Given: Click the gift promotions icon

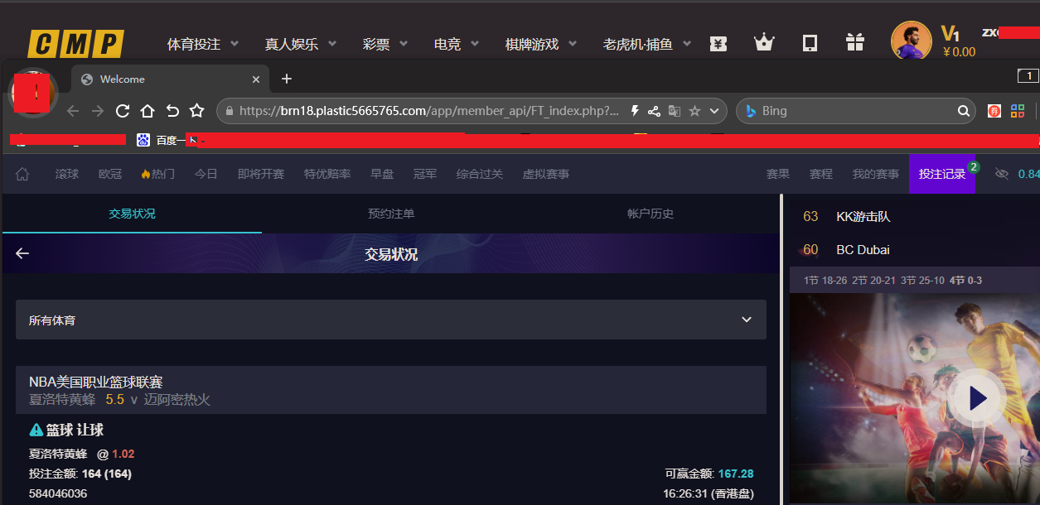Looking at the screenshot, I should tap(854, 41).
